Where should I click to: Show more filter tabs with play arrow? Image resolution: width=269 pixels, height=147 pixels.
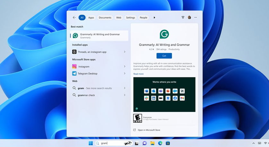154,18
